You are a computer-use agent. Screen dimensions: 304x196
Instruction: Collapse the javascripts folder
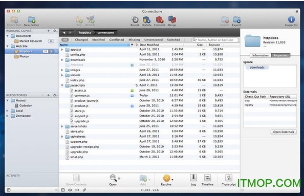click(x=62, y=85)
